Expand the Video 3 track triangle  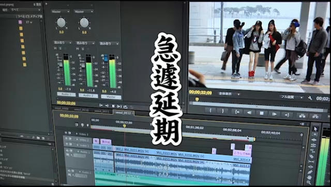(76, 134)
